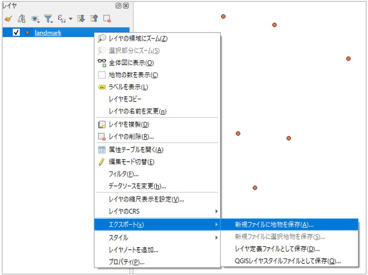The height and width of the screenshot is (275, 368).
Task: Choose レイヤの領域にズーム(Z) from context menu
Action: tap(157, 38)
